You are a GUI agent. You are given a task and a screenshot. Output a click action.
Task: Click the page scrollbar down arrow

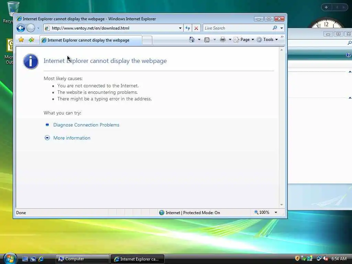[x=282, y=205]
